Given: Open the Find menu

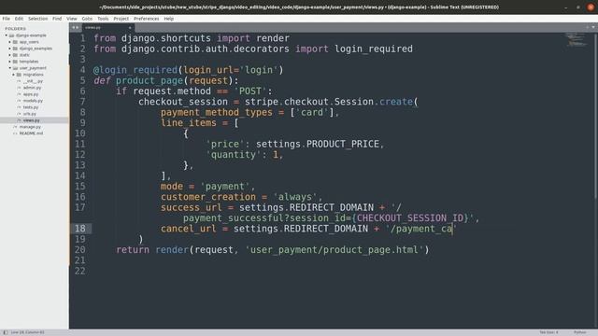Looking at the screenshot, I should (x=57, y=19).
